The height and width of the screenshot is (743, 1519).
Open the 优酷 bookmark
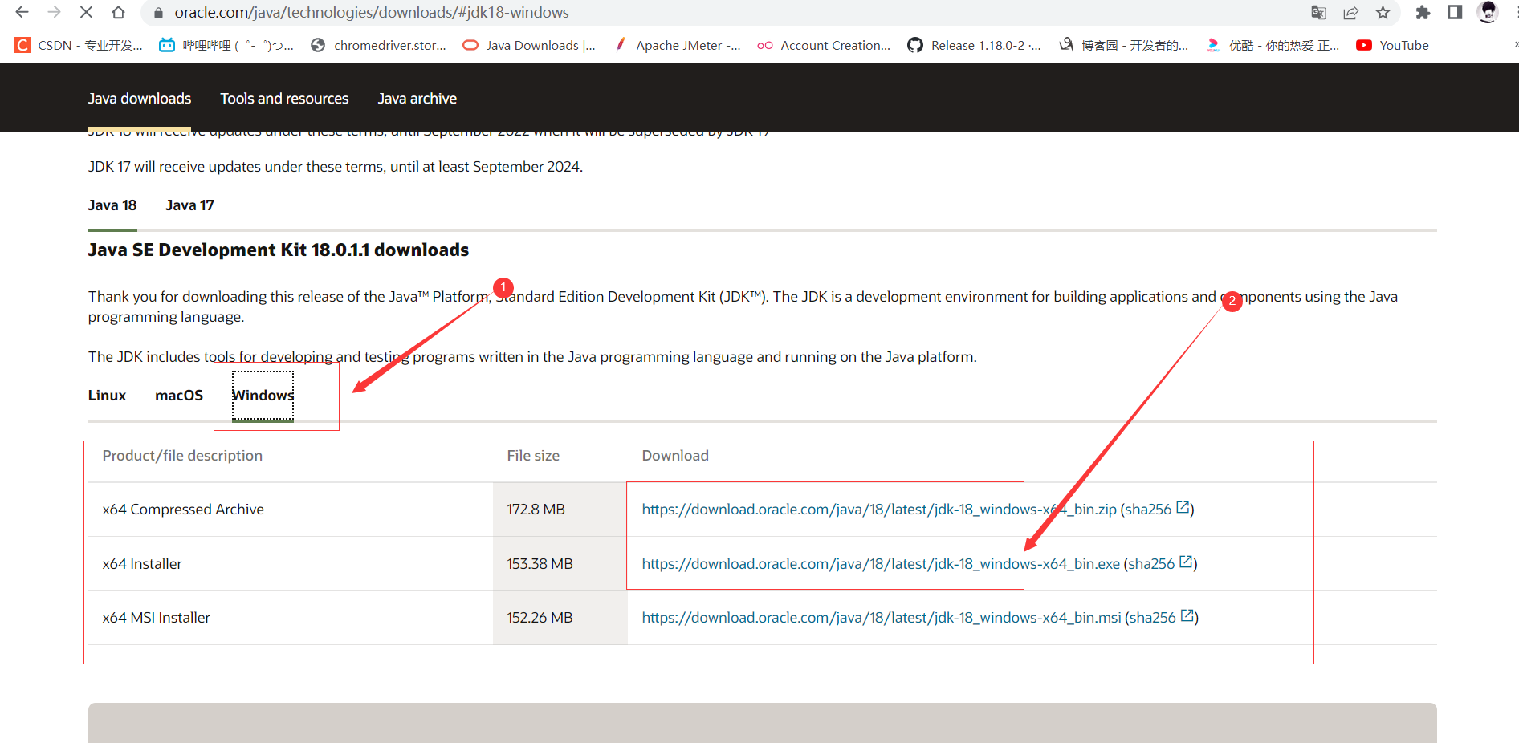(1273, 46)
